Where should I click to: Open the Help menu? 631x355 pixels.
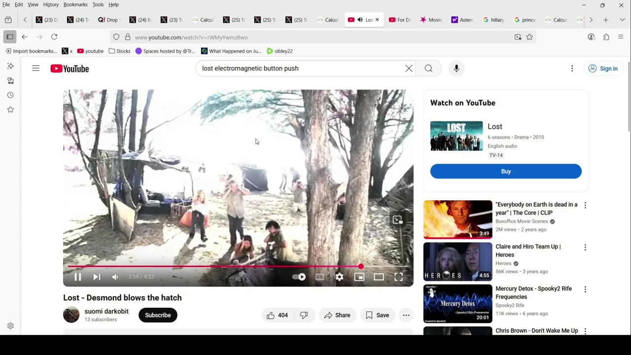(113, 4)
